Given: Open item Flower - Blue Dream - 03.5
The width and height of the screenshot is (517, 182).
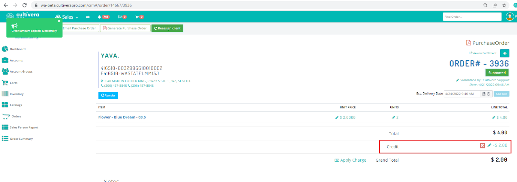Looking at the screenshot, I should (122, 117).
